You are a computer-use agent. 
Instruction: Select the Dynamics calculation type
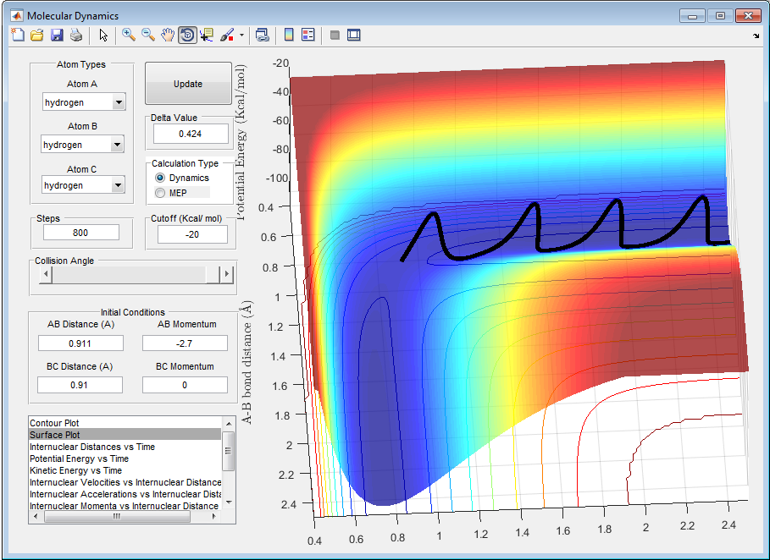(160, 178)
